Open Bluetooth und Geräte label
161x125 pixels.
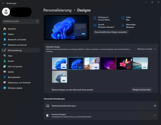click(x=17, y=40)
